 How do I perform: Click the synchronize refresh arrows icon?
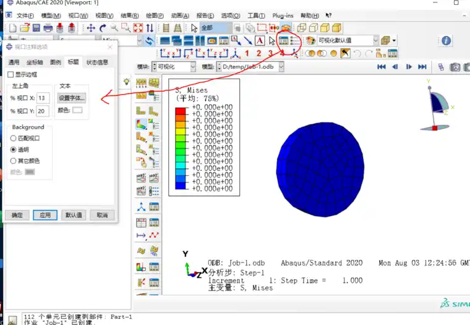tap(149, 40)
